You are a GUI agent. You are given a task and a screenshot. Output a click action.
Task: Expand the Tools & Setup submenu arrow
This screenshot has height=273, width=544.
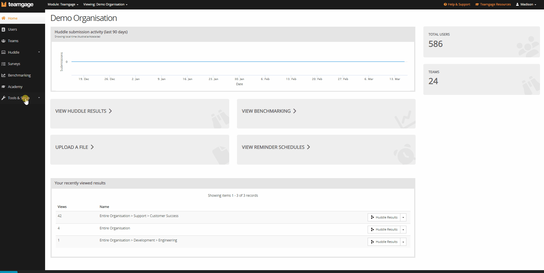pos(39,98)
